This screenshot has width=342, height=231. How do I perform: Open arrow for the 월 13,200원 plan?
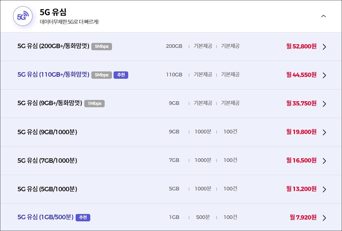click(324, 189)
